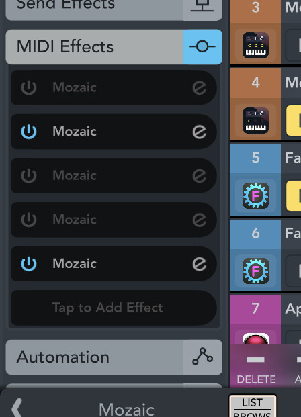Viewport: 301px width, 417px height.
Task: Open editor for last Mozaic effect
Action: coord(200,263)
